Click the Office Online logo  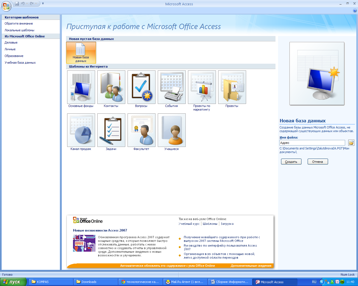click(x=88, y=220)
